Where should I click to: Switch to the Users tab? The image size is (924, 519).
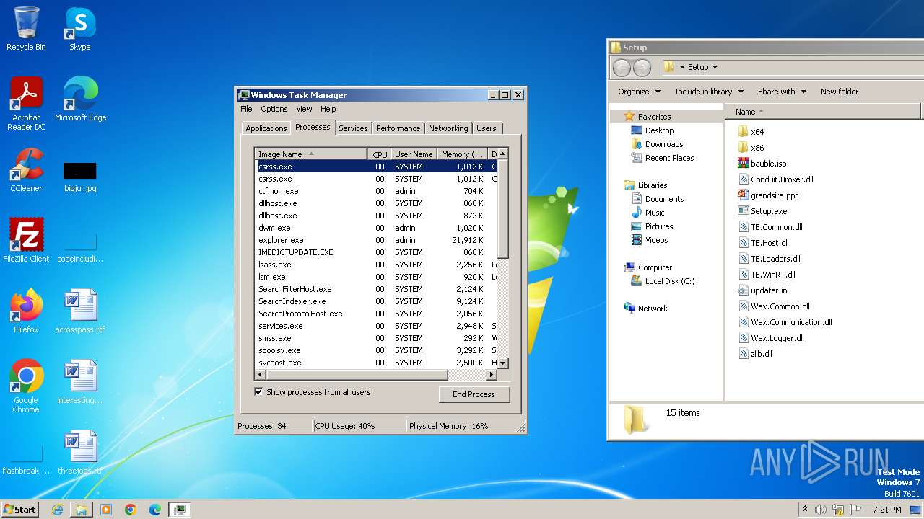[x=487, y=128]
